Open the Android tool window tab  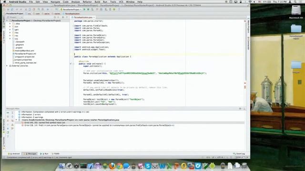pos(14,153)
